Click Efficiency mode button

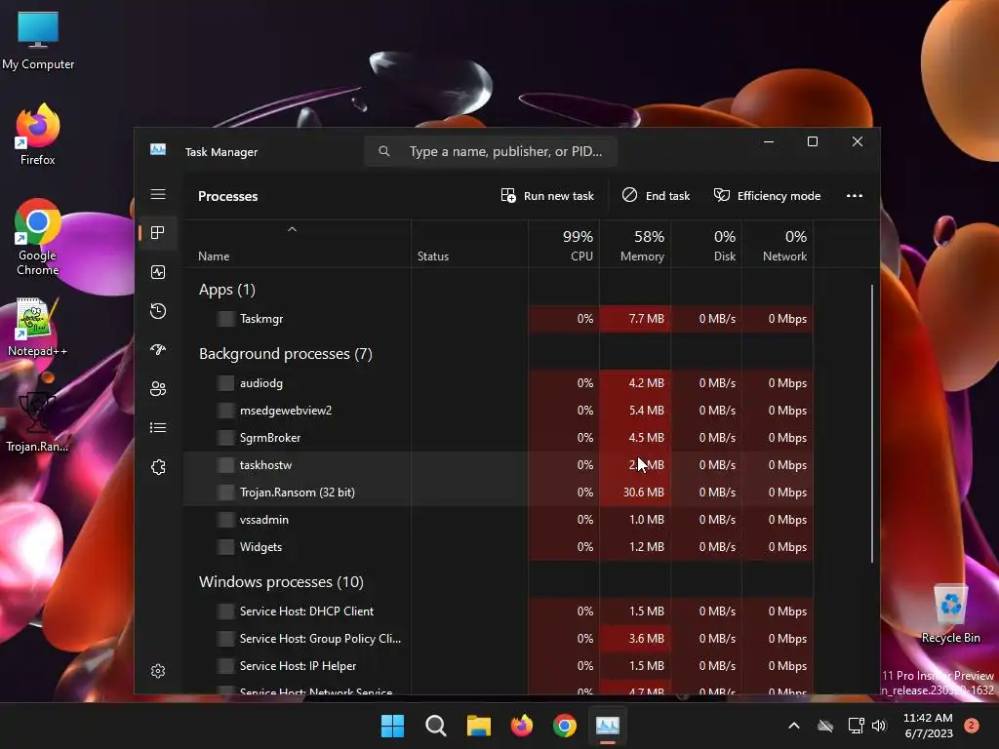767,195
